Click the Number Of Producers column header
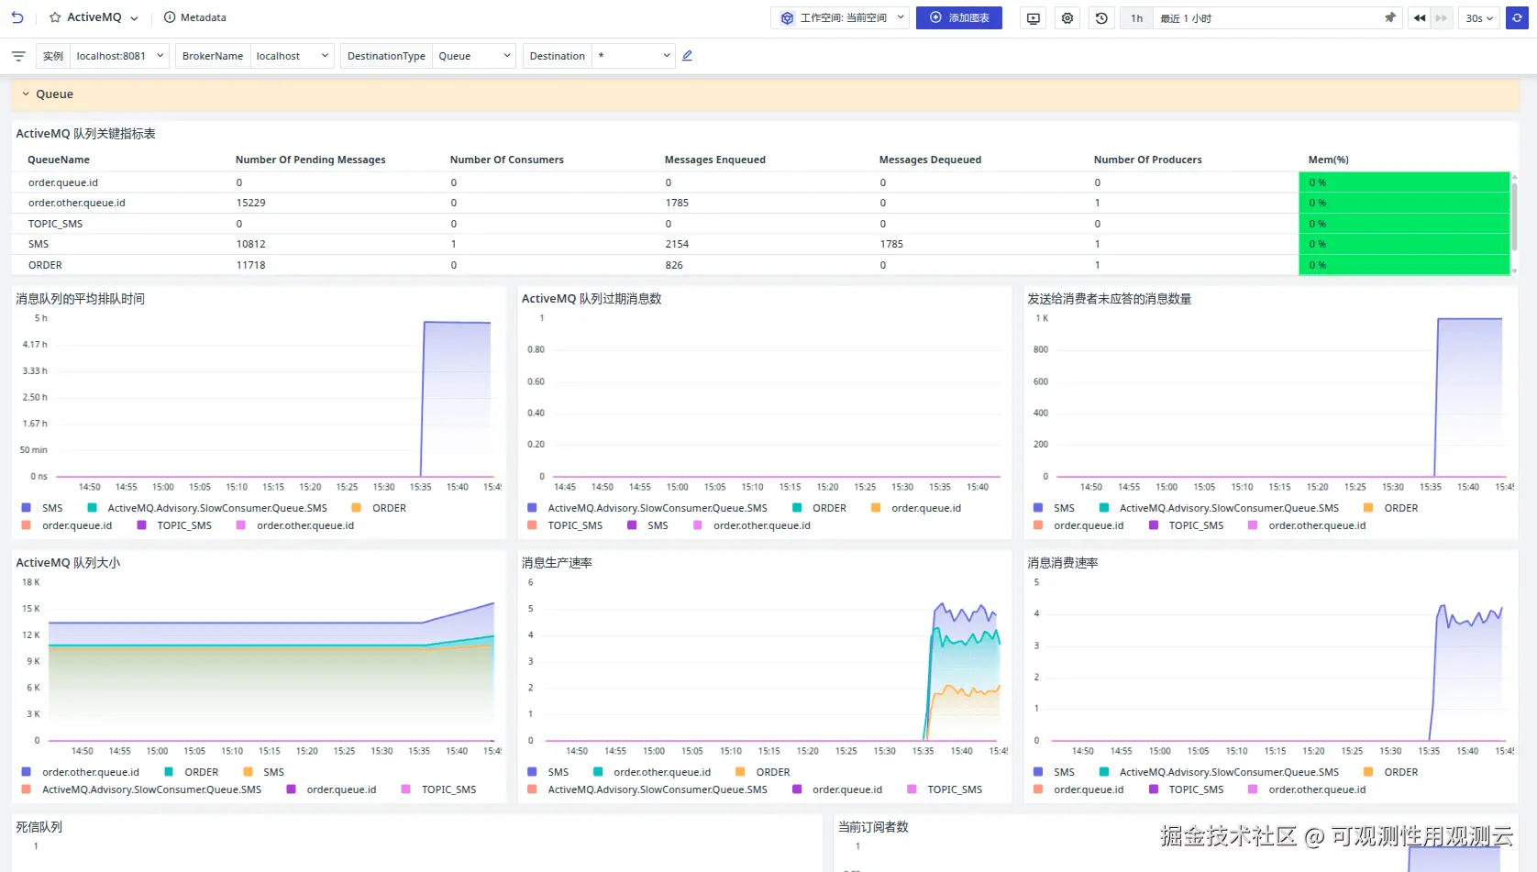 point(1148,160)
